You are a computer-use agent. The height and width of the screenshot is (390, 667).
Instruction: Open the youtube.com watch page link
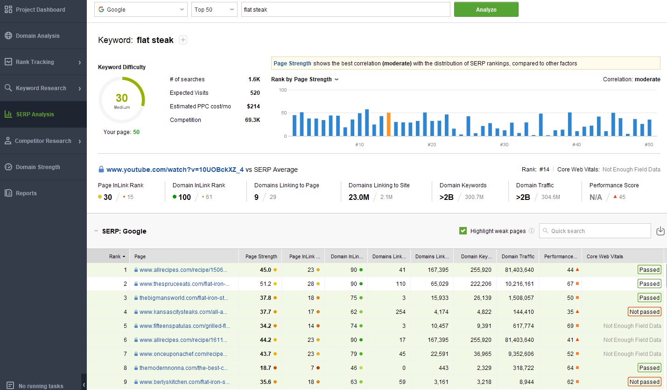tap(175, 170)
